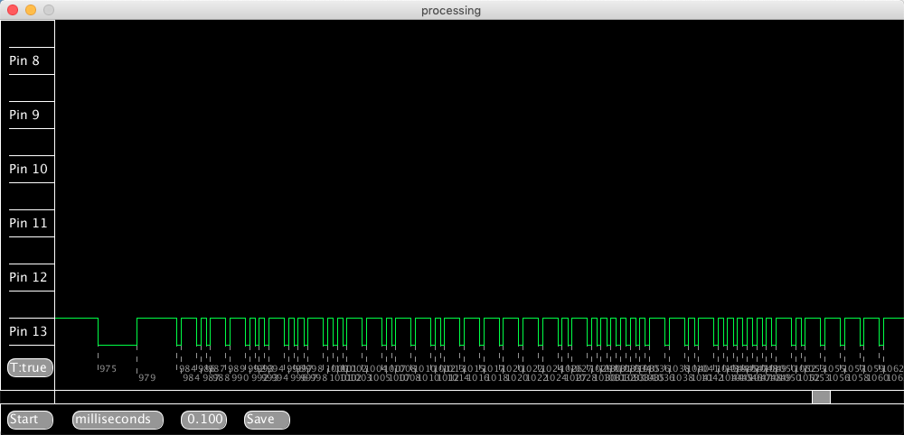Select the Pin 10 channel label

pos(28,169)
